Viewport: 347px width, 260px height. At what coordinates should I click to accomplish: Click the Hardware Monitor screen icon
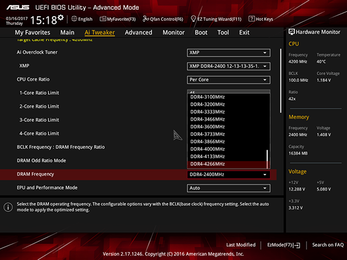pos(291,32)
